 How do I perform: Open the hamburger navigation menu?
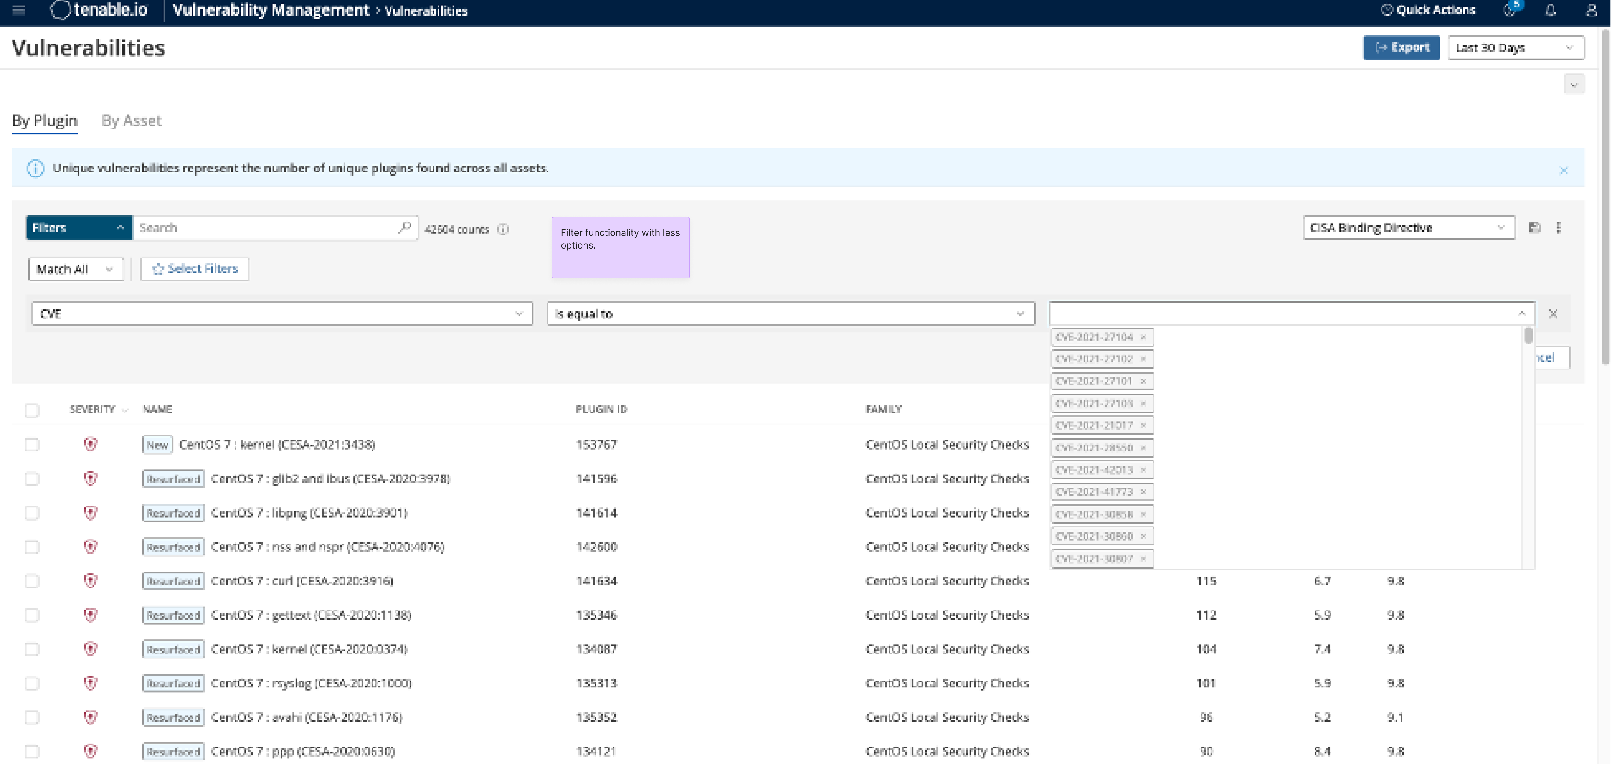point(19,10)
